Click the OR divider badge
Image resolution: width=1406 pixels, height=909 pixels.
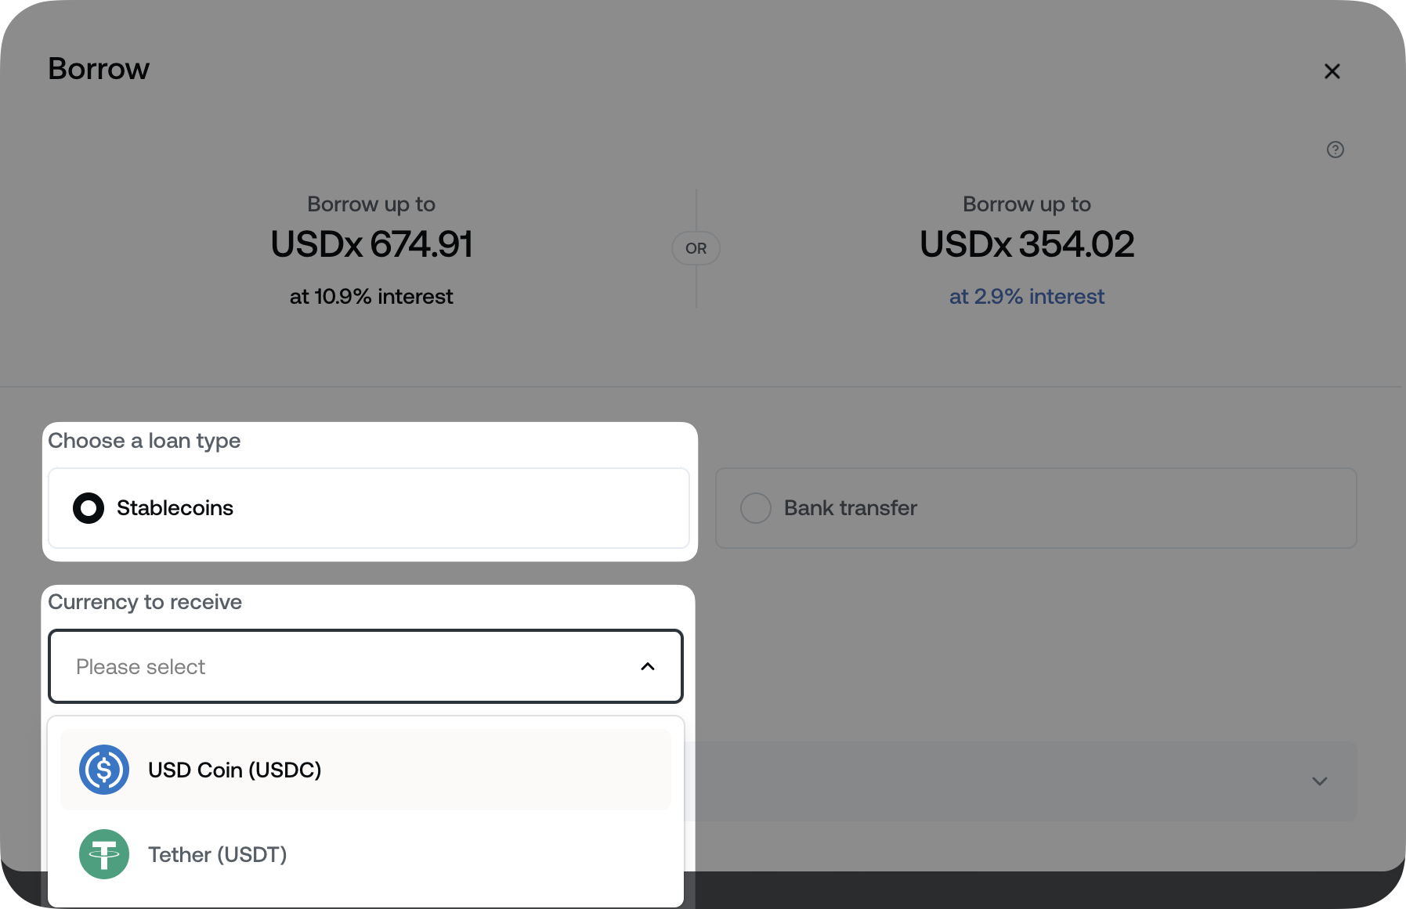tap(696, 248)
